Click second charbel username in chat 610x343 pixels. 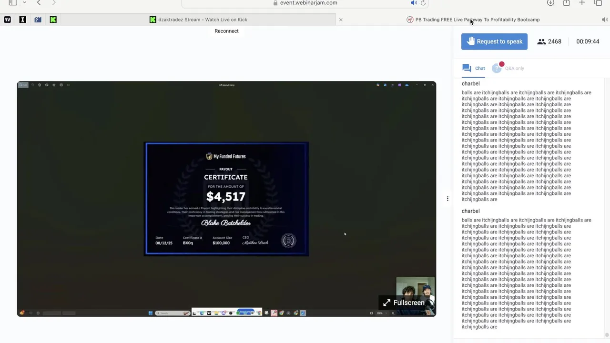tap(470, 211)
